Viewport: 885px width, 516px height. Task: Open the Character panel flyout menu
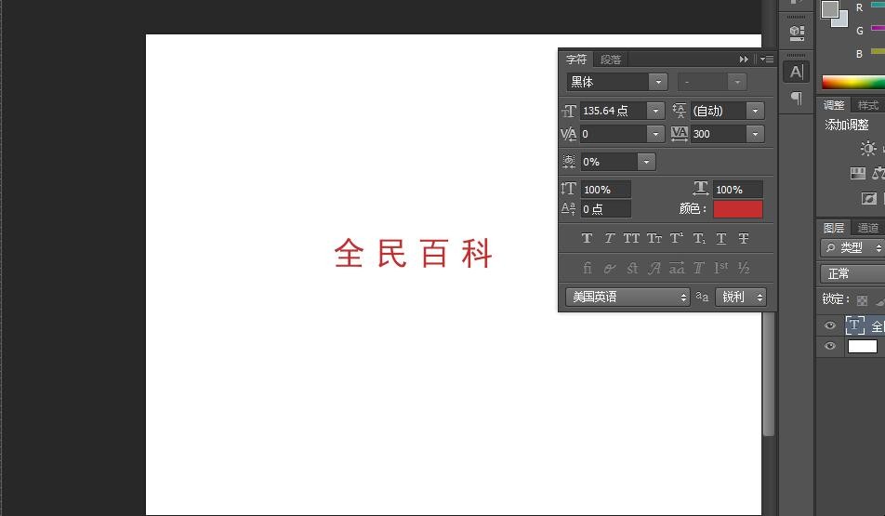(767, 60)
